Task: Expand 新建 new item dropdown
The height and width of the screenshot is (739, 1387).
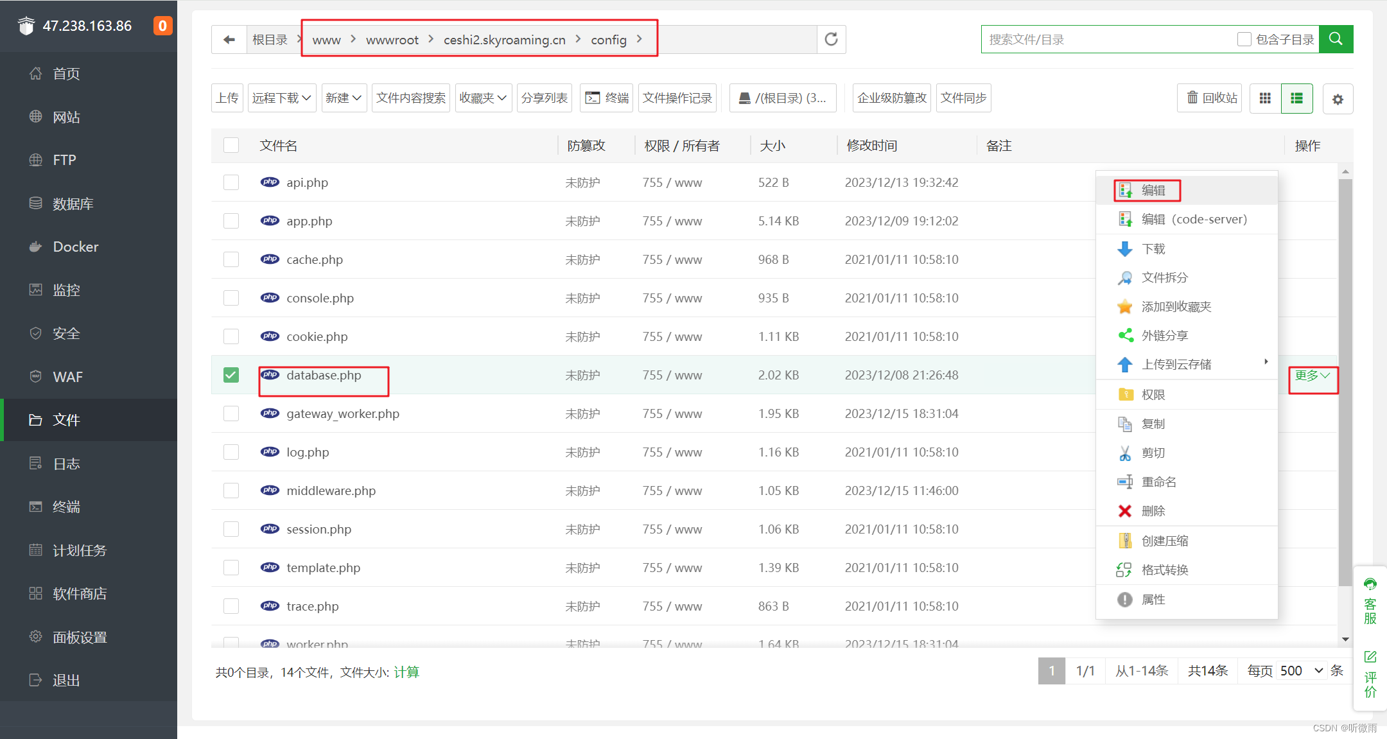Action: pos(344,98)
